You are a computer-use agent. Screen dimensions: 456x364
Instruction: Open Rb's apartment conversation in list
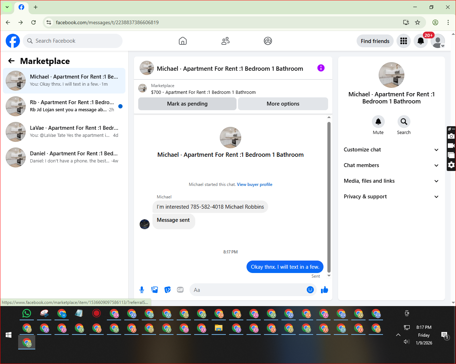point(64,106)
